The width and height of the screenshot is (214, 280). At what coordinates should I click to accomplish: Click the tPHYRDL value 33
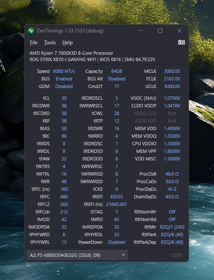tap(117, 235)
